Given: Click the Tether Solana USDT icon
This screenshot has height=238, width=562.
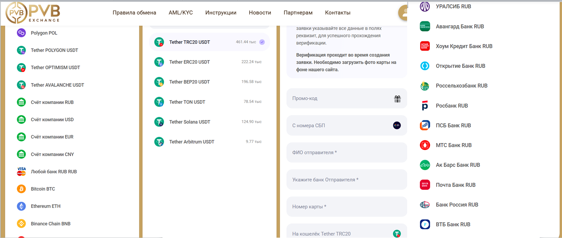Looking at the screenshot, I should tap(159, 122).
